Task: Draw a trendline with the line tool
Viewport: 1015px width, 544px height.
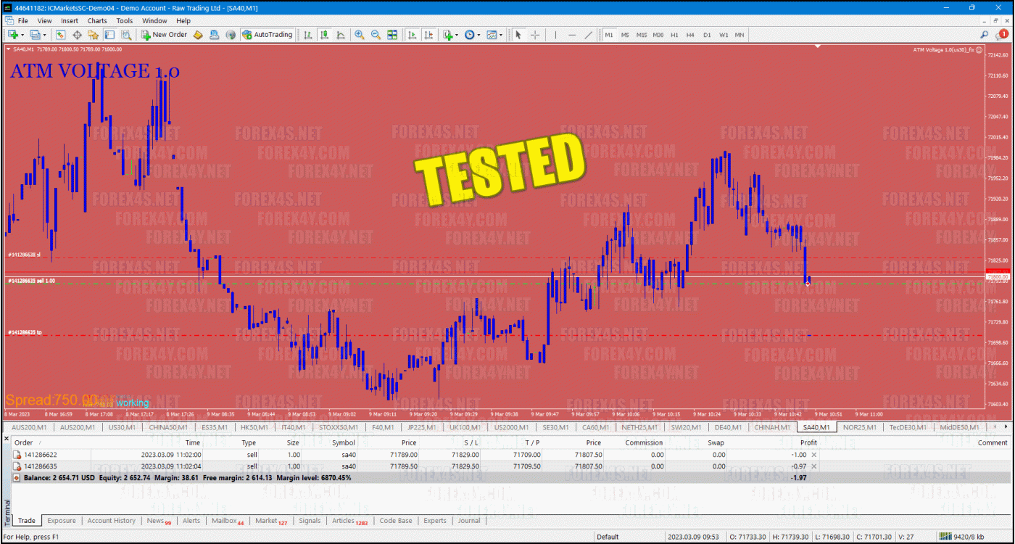Action: 588,34
